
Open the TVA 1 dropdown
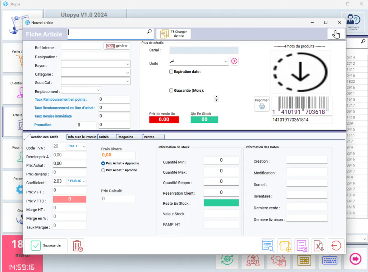[77, 146]
